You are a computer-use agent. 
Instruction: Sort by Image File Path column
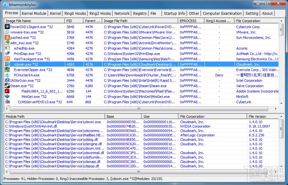tap(140, 21)
